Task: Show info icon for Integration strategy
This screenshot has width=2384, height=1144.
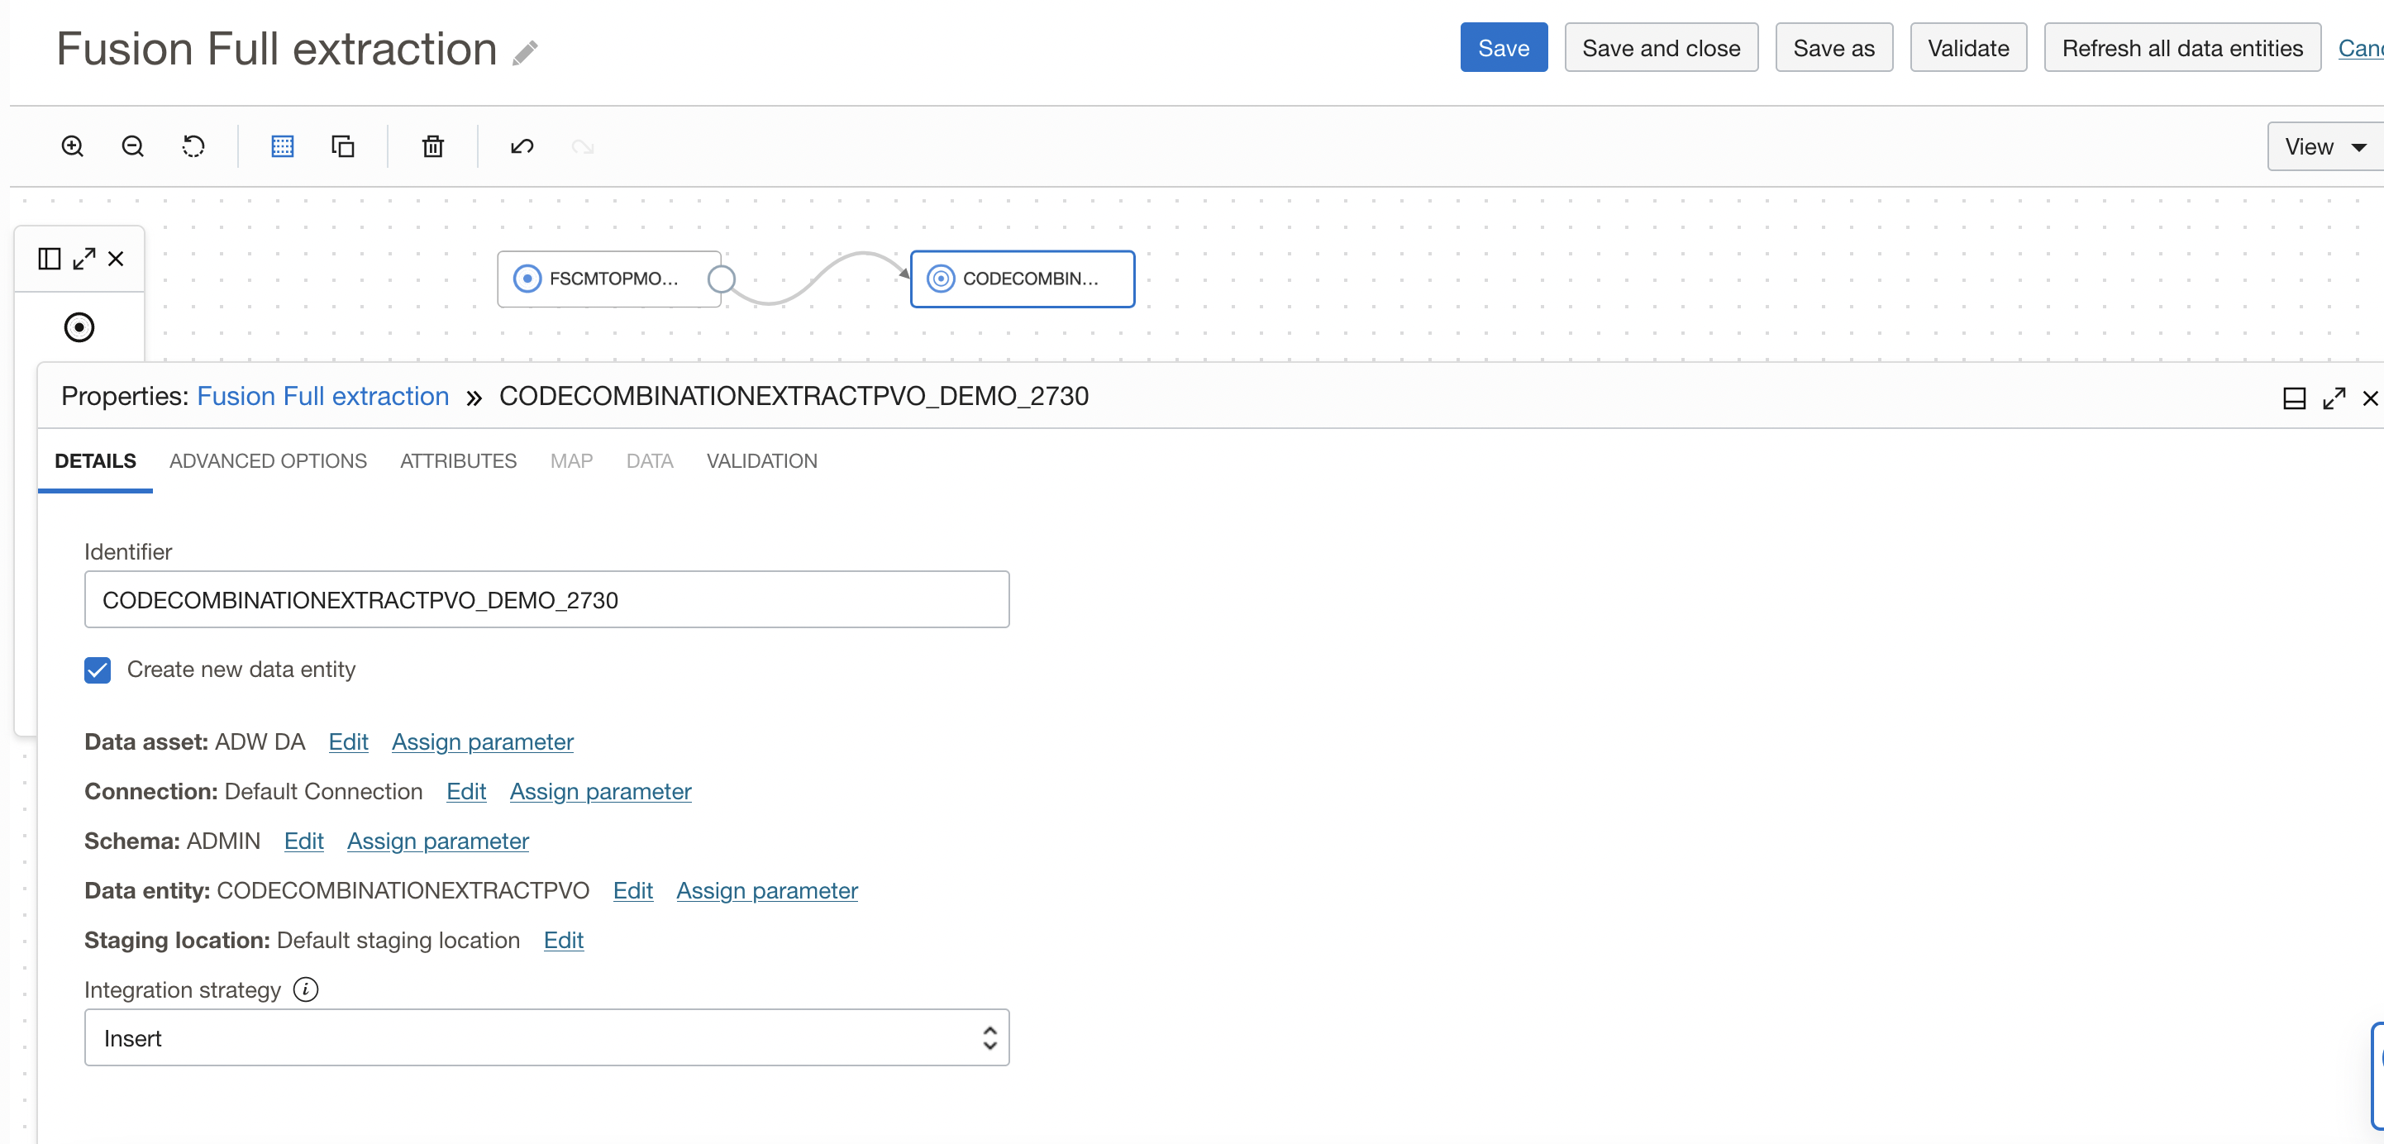Action: point(305,989)
